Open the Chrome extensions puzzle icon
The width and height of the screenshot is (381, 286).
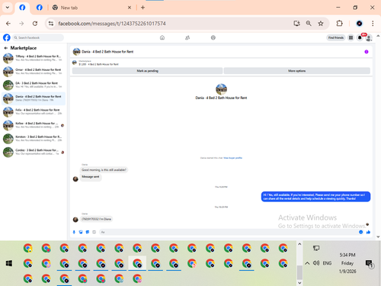tap(340, 24)
